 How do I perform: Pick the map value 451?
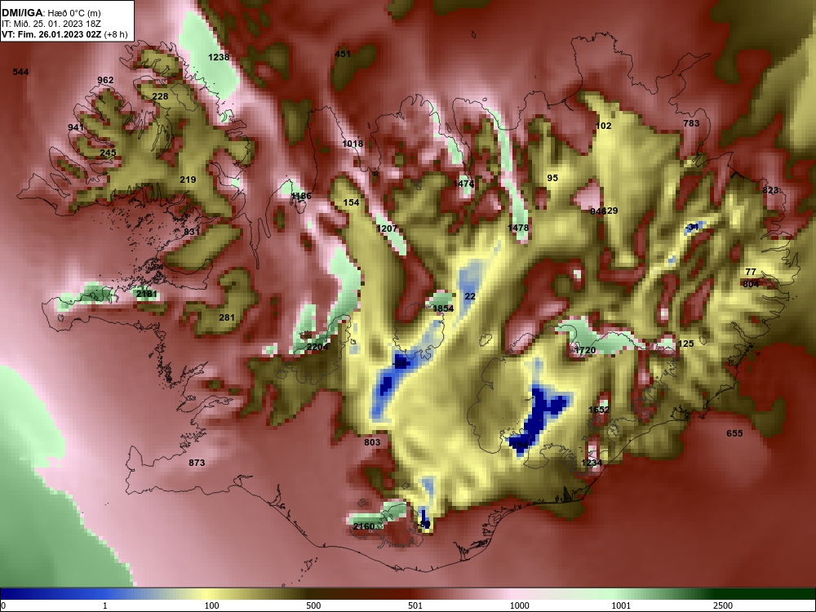coord(343,54)
